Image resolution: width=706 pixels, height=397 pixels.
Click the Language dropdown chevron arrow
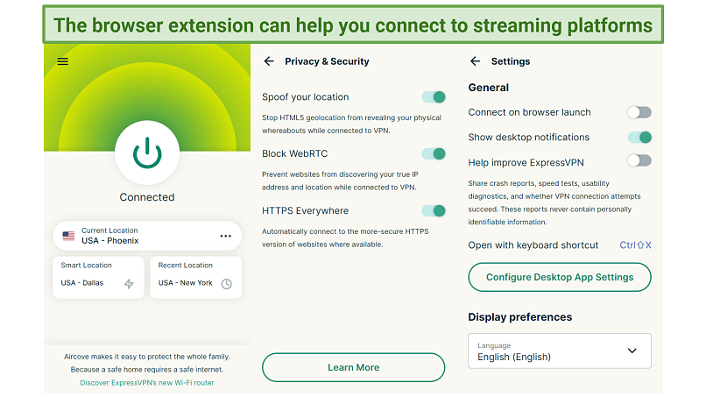pyautogui.click(x=632, y=351)
